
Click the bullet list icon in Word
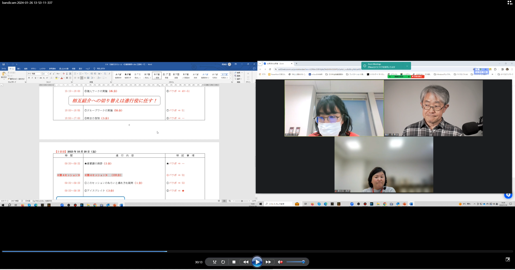(76, 74)
